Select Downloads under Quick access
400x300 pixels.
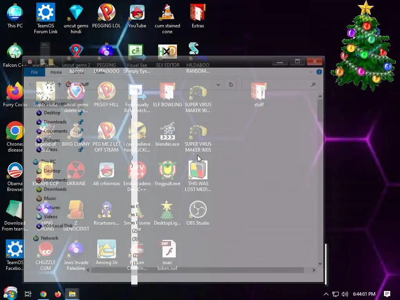pyautogui.click(x=55, y=122)
